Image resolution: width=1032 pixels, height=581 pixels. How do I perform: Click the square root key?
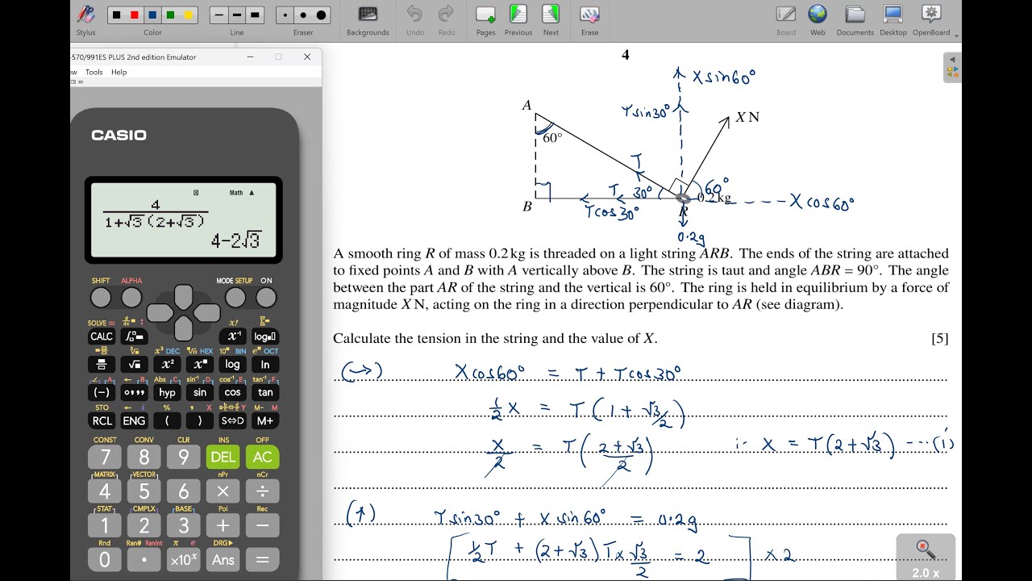[134, 365]
